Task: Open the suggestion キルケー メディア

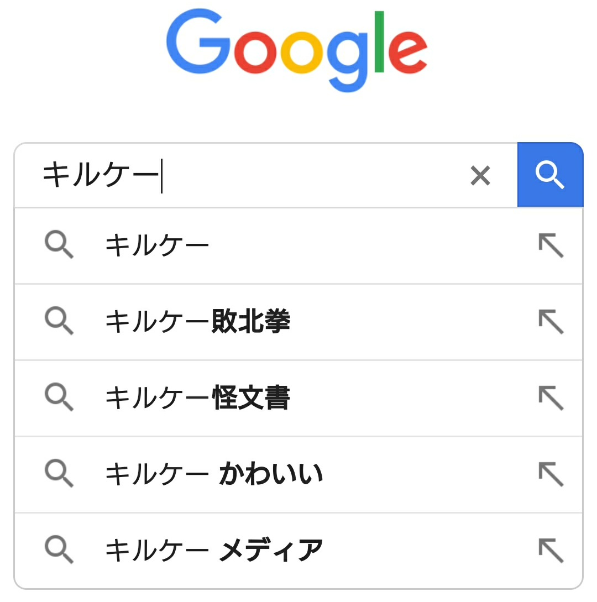Action: pyautogui.click(x=214, y=550)
